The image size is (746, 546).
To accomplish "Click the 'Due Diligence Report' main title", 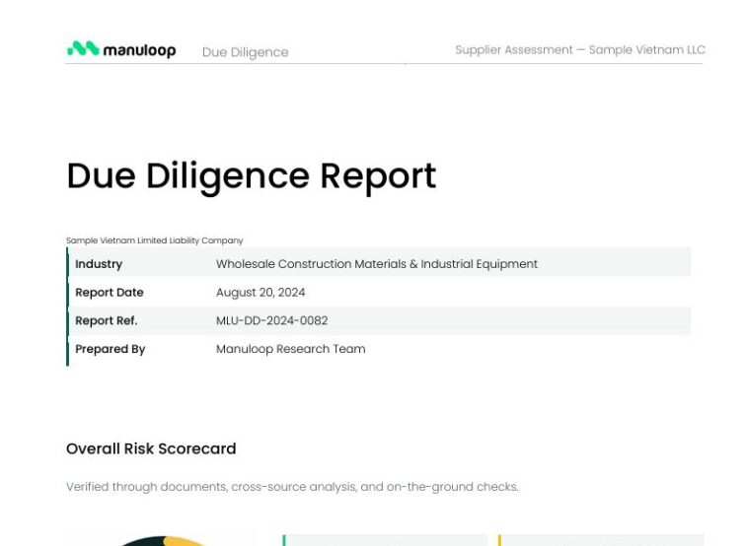I will (x=252, y=176).
